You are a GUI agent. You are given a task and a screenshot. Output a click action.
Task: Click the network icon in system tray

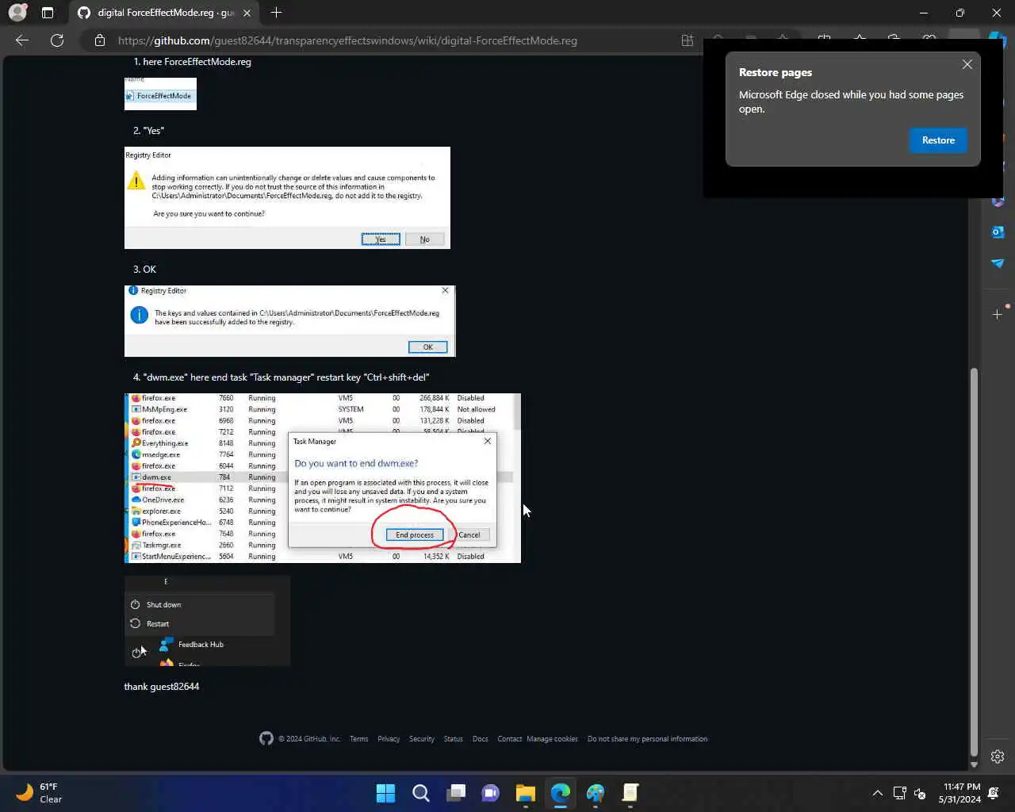(899, 793)
